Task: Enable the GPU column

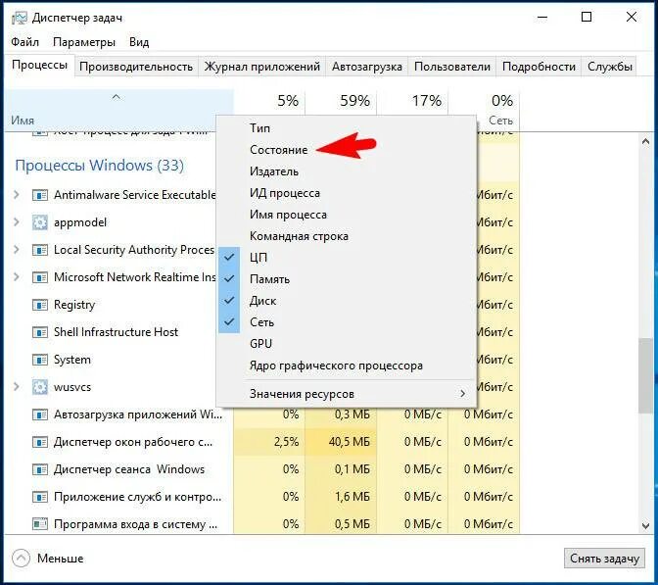Action: 347,344
